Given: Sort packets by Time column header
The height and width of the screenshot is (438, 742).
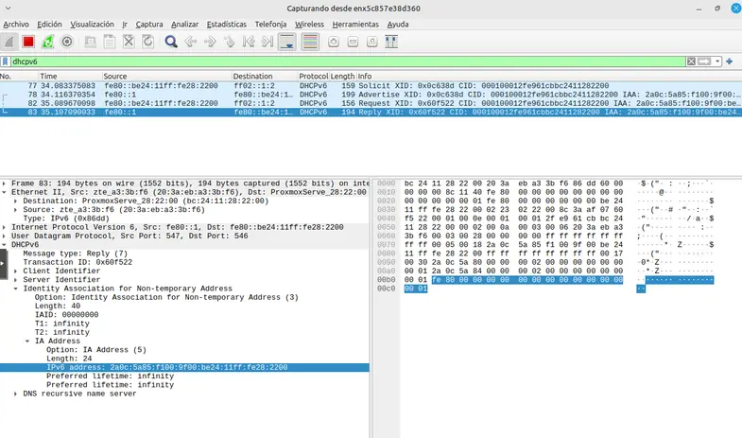Looking at the screenshot, I should point(70,77).
